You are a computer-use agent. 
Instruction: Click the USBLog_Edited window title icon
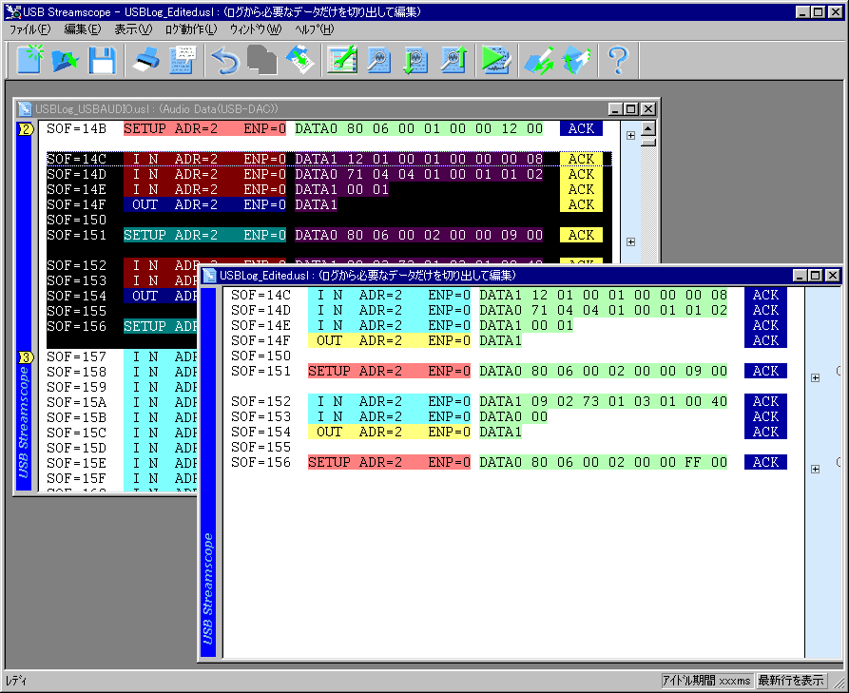pos(209,276)
